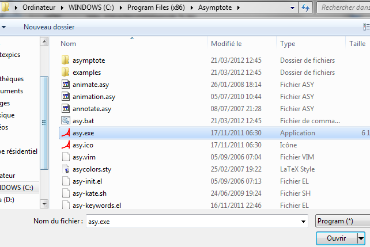Expand the arrow after WINDOWS (C:) breadcrumb

pyautogui.click(x=121, y=8)
